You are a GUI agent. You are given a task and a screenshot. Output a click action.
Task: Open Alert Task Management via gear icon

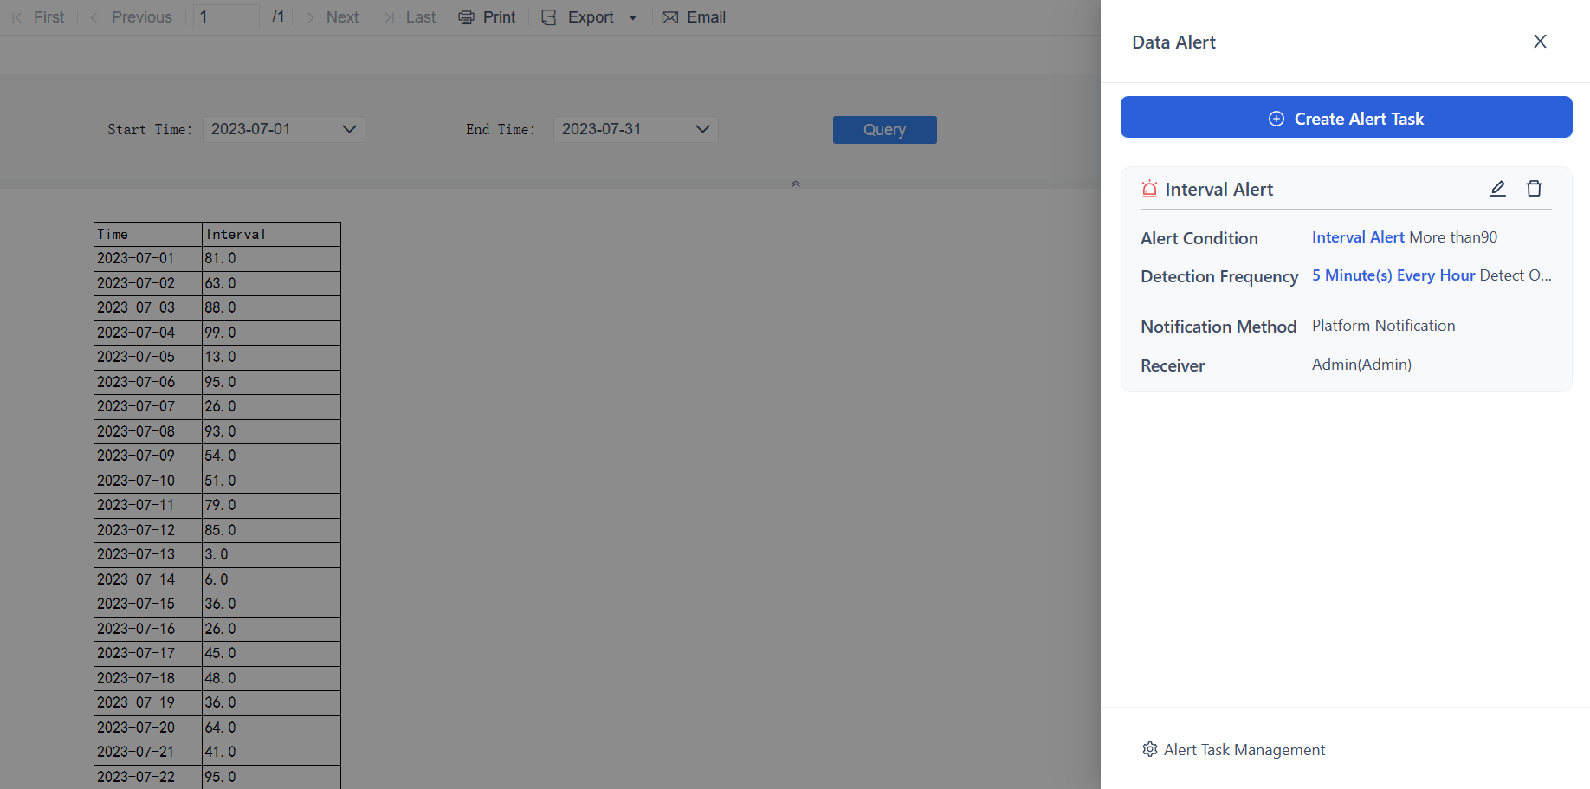tap(1149, 749)
